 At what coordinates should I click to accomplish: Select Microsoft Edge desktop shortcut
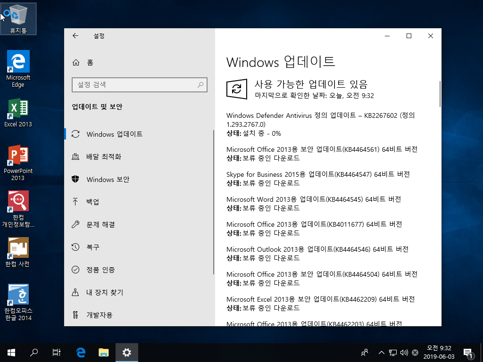pyautogui.click(x=18, y=69)
